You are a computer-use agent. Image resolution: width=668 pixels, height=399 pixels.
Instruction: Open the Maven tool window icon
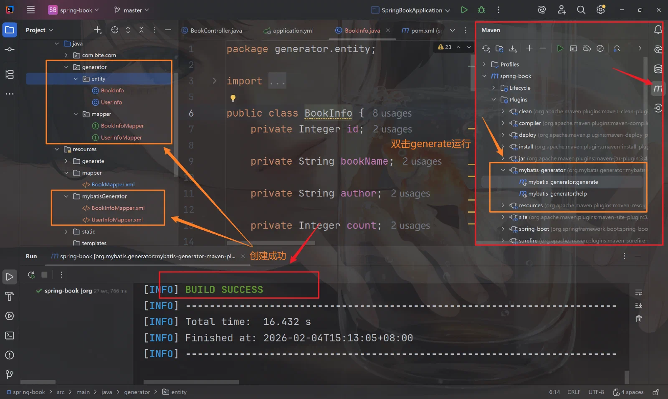[x=658, y=89]
